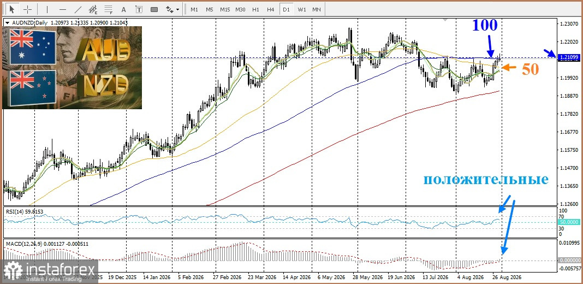
Task: Click the Arrows objects icon
Action: click(x=169, y=9)
